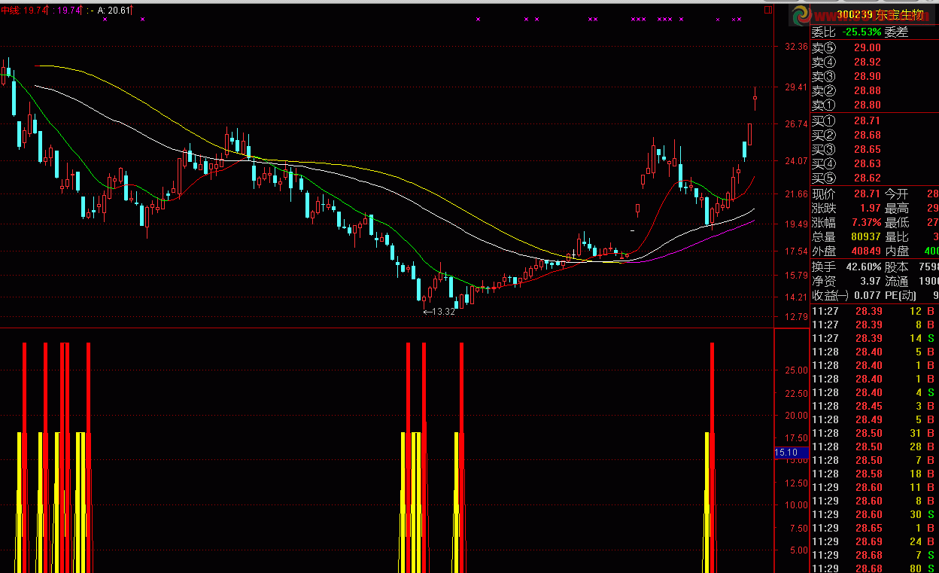Image resolution: width=939 pixels, height=573 pixels.
Task: Click the 7.50 indicator axis label
Action: pos(799,528)
